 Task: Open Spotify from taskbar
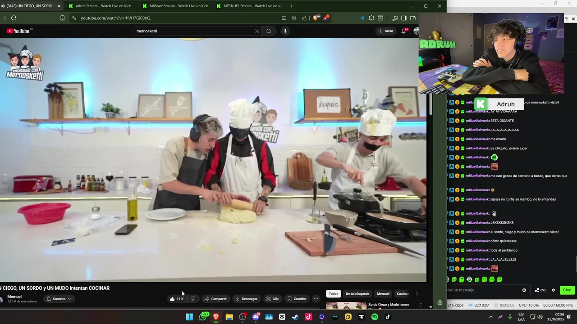pos(375,317)
